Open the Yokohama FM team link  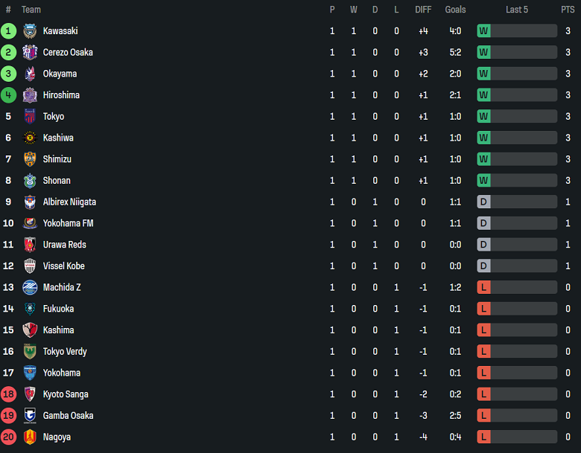68,223
